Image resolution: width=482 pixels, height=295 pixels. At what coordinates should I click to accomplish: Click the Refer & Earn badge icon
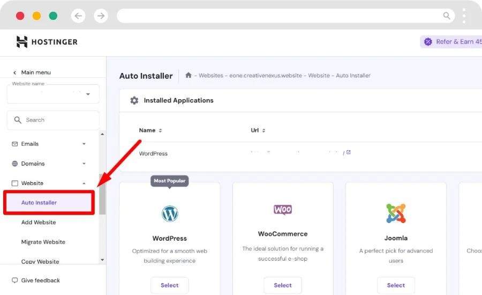pos(428,42)
